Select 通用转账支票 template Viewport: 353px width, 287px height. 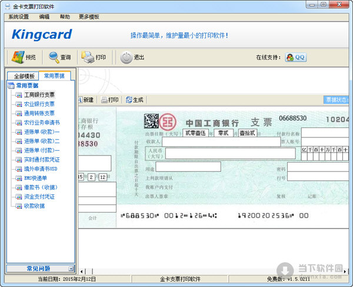39,113
